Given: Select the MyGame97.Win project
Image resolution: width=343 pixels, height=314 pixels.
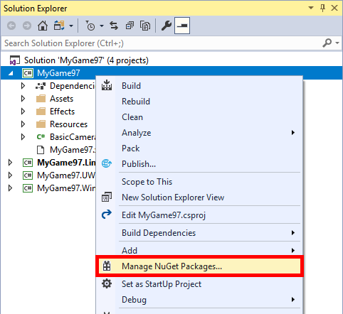Looking at the screenshot, I should 66,188.
